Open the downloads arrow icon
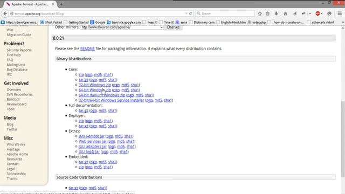The image size is (345, 194). 277,13
